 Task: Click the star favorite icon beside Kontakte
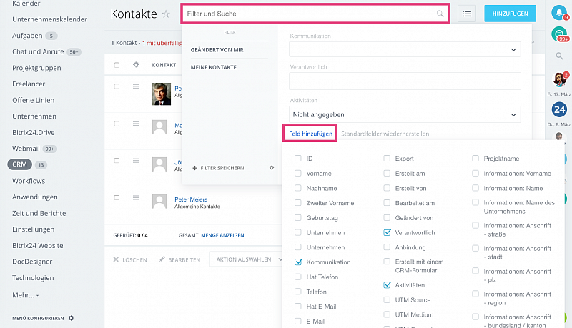[x=166, y=14]
